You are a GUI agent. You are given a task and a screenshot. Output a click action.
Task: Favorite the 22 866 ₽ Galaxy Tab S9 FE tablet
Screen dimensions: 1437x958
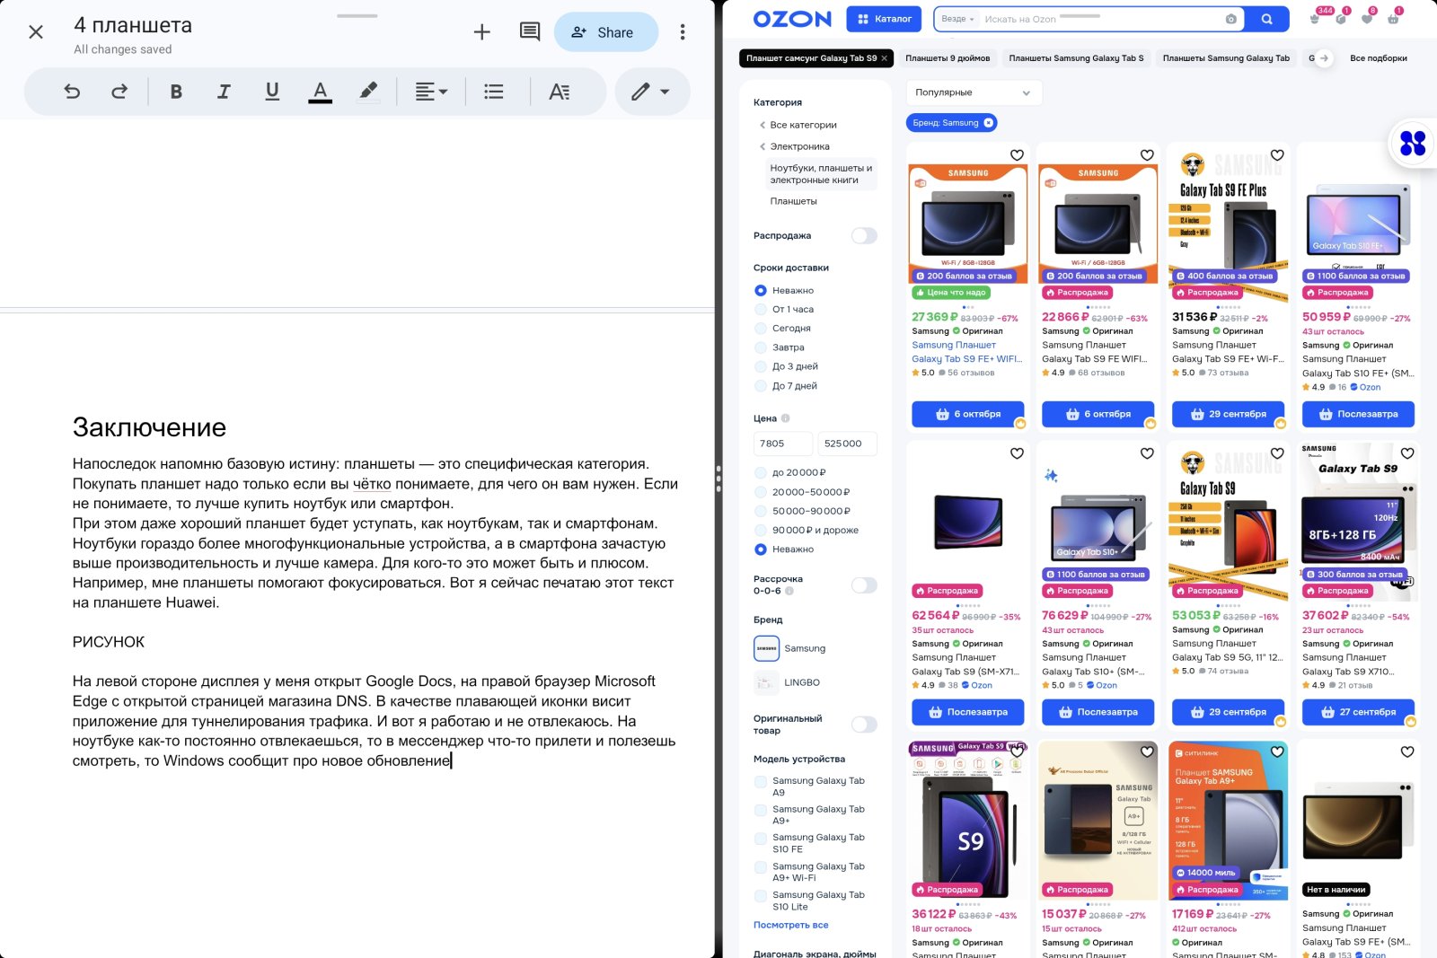pos(1147,155)
